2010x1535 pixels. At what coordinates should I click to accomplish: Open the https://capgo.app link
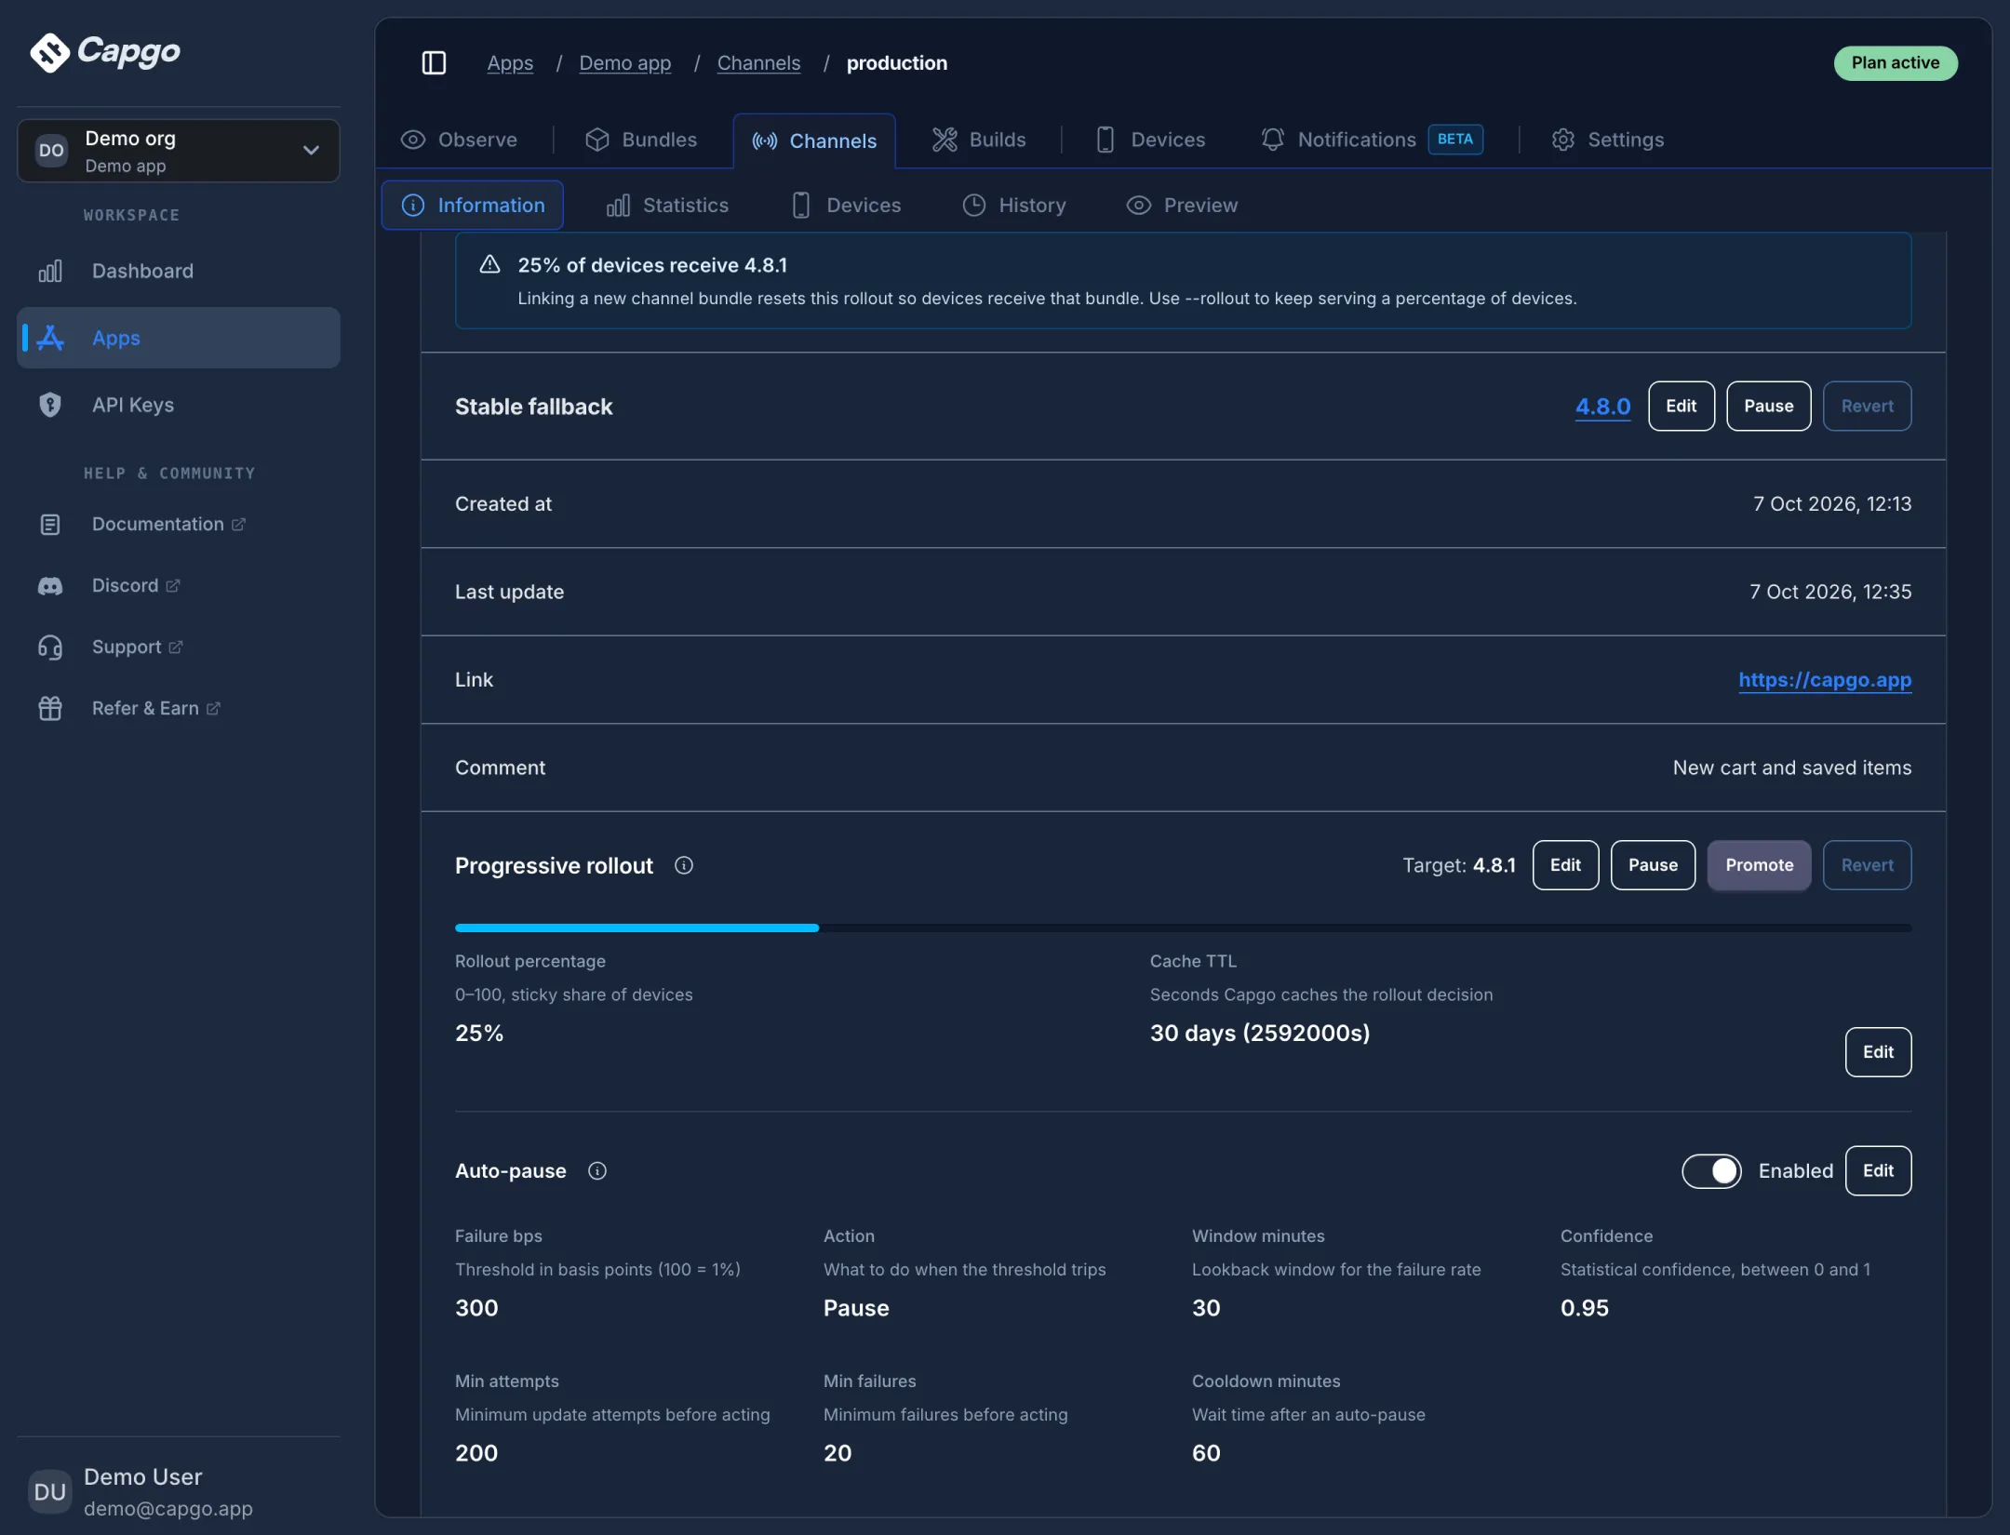point(1825,680)
